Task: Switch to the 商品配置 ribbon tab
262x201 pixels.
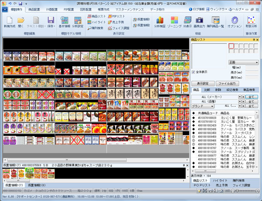Action: [34, 10]
